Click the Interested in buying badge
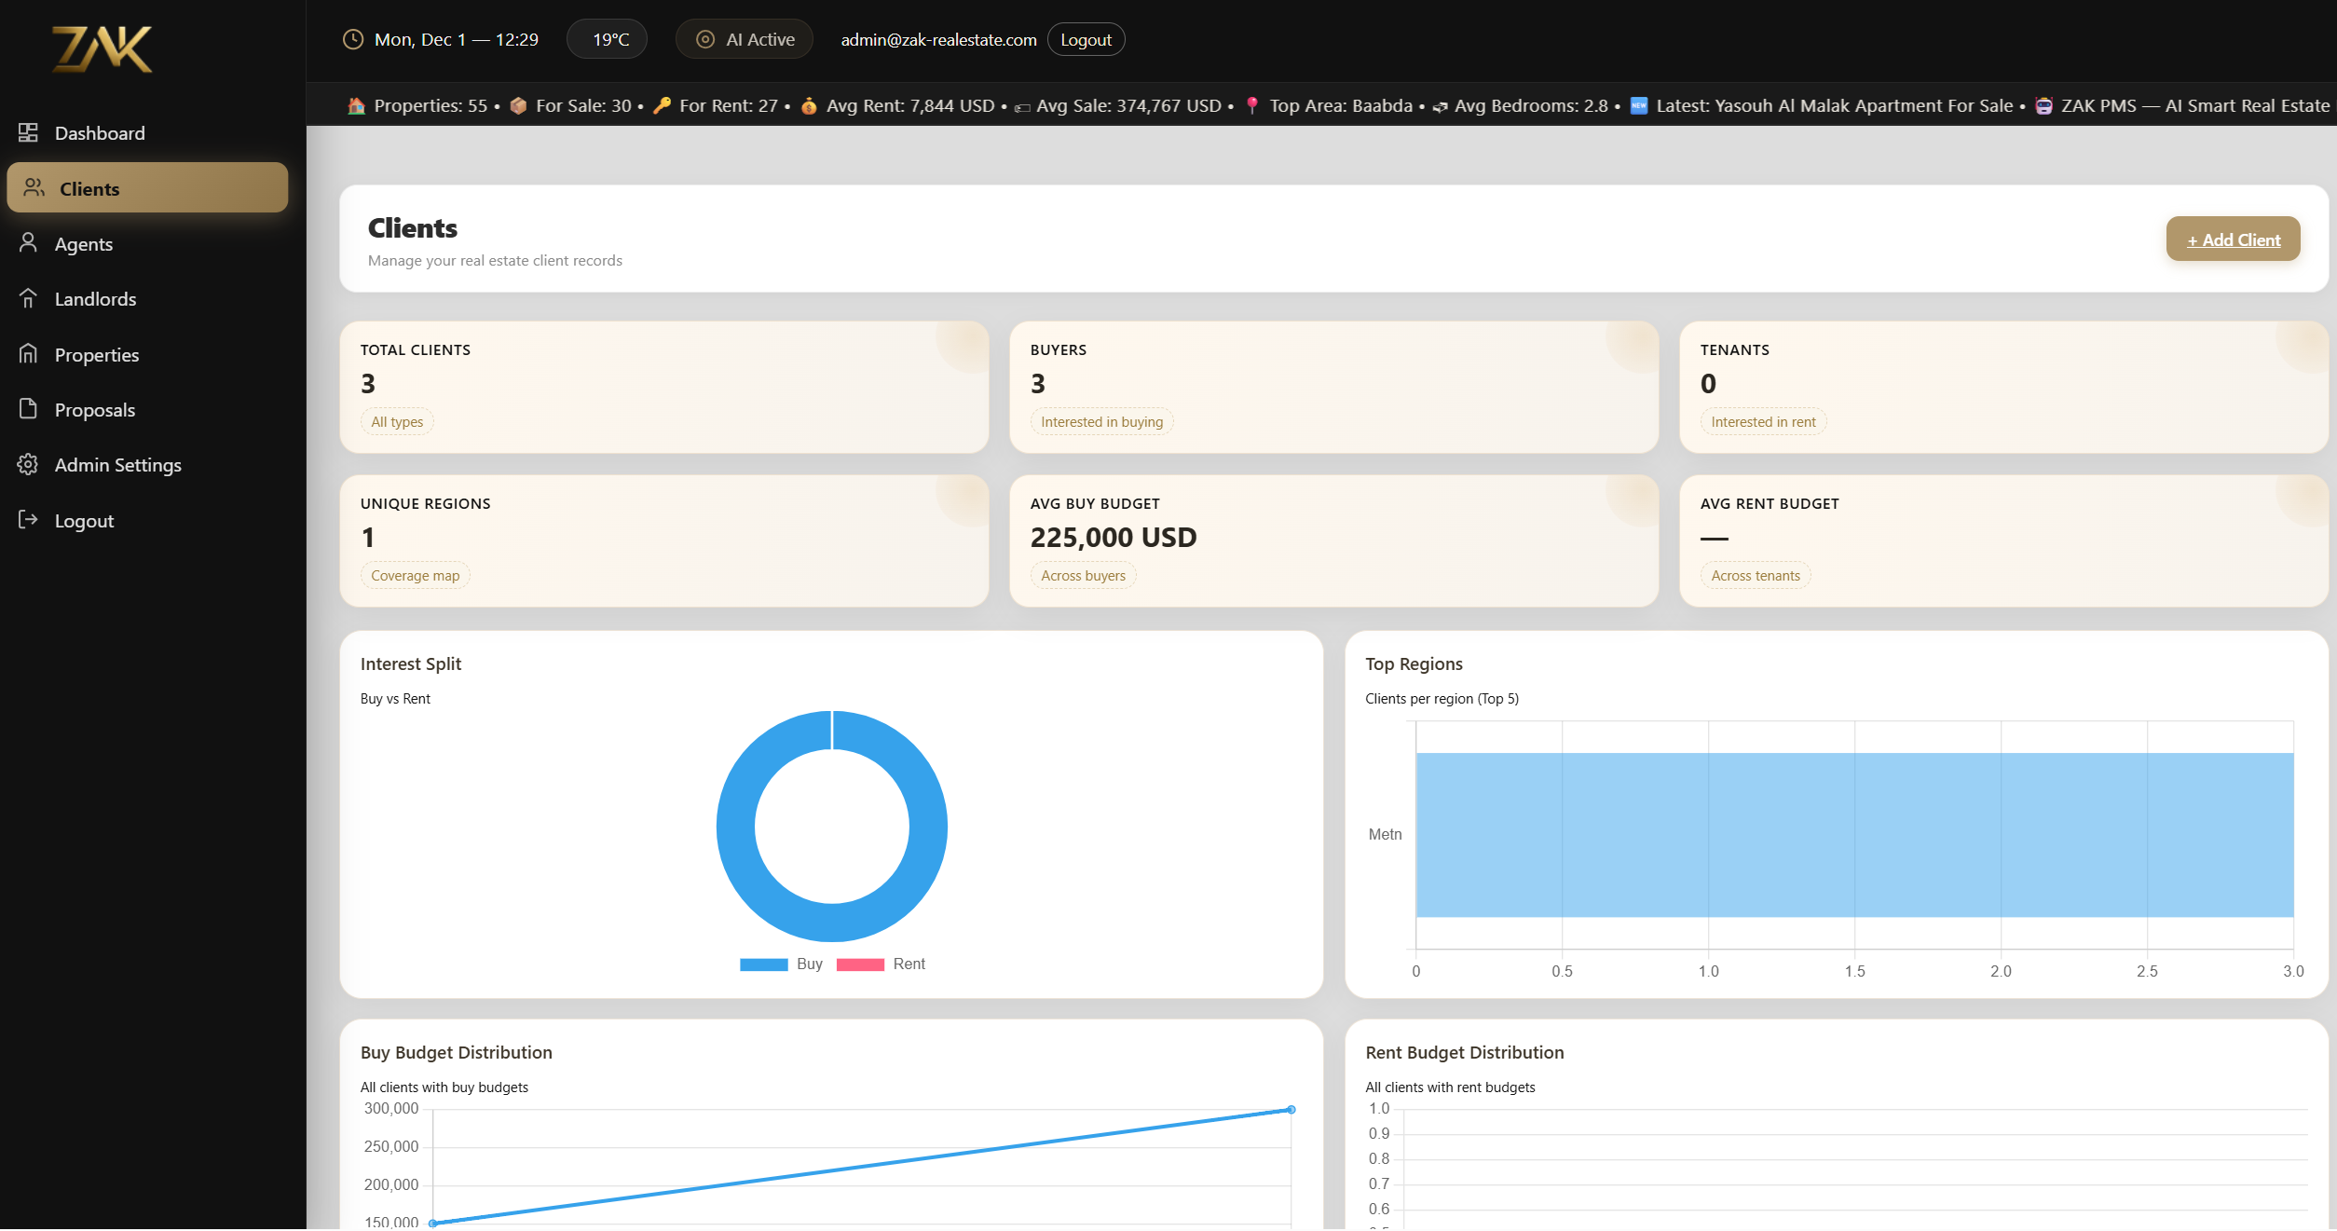Image resolution: width=2337 pixels, height=1231 pixels. click(x=1101, y=421)
